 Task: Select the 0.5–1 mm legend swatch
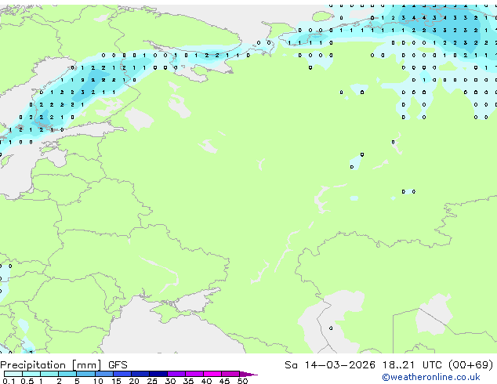[31, 374]
